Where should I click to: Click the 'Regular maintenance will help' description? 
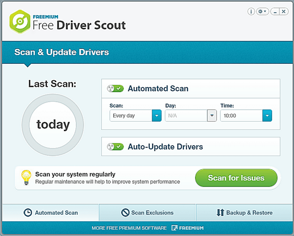[108, 181]
